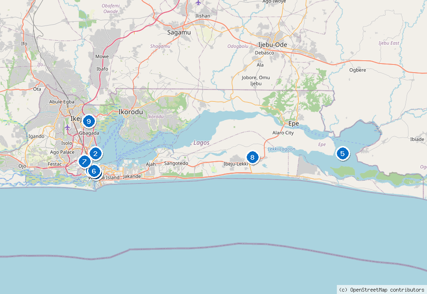Open the blue marker numbered 7

click(x=84, y=162)
